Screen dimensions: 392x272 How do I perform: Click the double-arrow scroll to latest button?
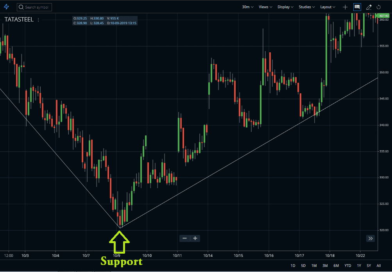[x=371, y=238]
